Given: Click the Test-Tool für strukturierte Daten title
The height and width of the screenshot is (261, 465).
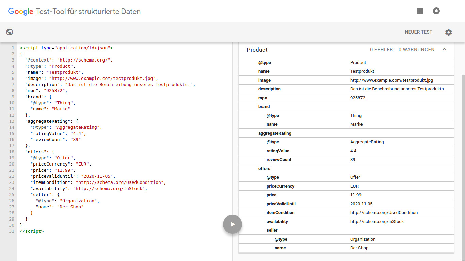Looking at the screenshot, I should [89, 12].
